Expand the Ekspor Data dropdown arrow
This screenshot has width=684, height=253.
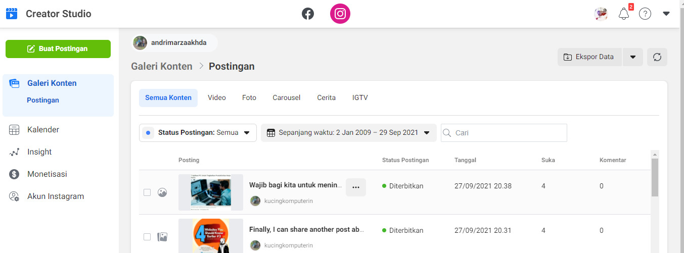click(x=633, y=57)
